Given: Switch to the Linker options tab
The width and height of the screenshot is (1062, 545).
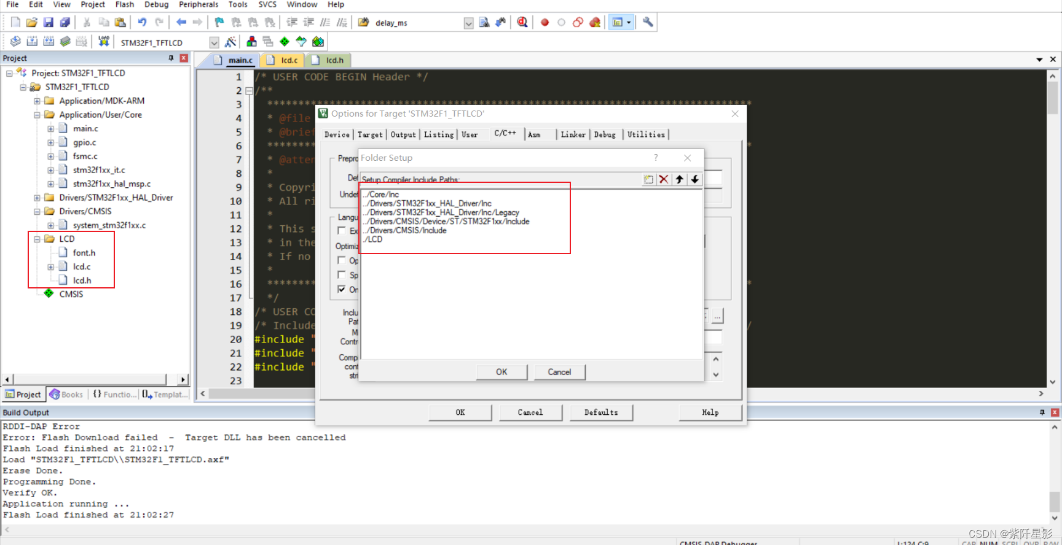Looking at the screenshot, I should coord(573,134).
